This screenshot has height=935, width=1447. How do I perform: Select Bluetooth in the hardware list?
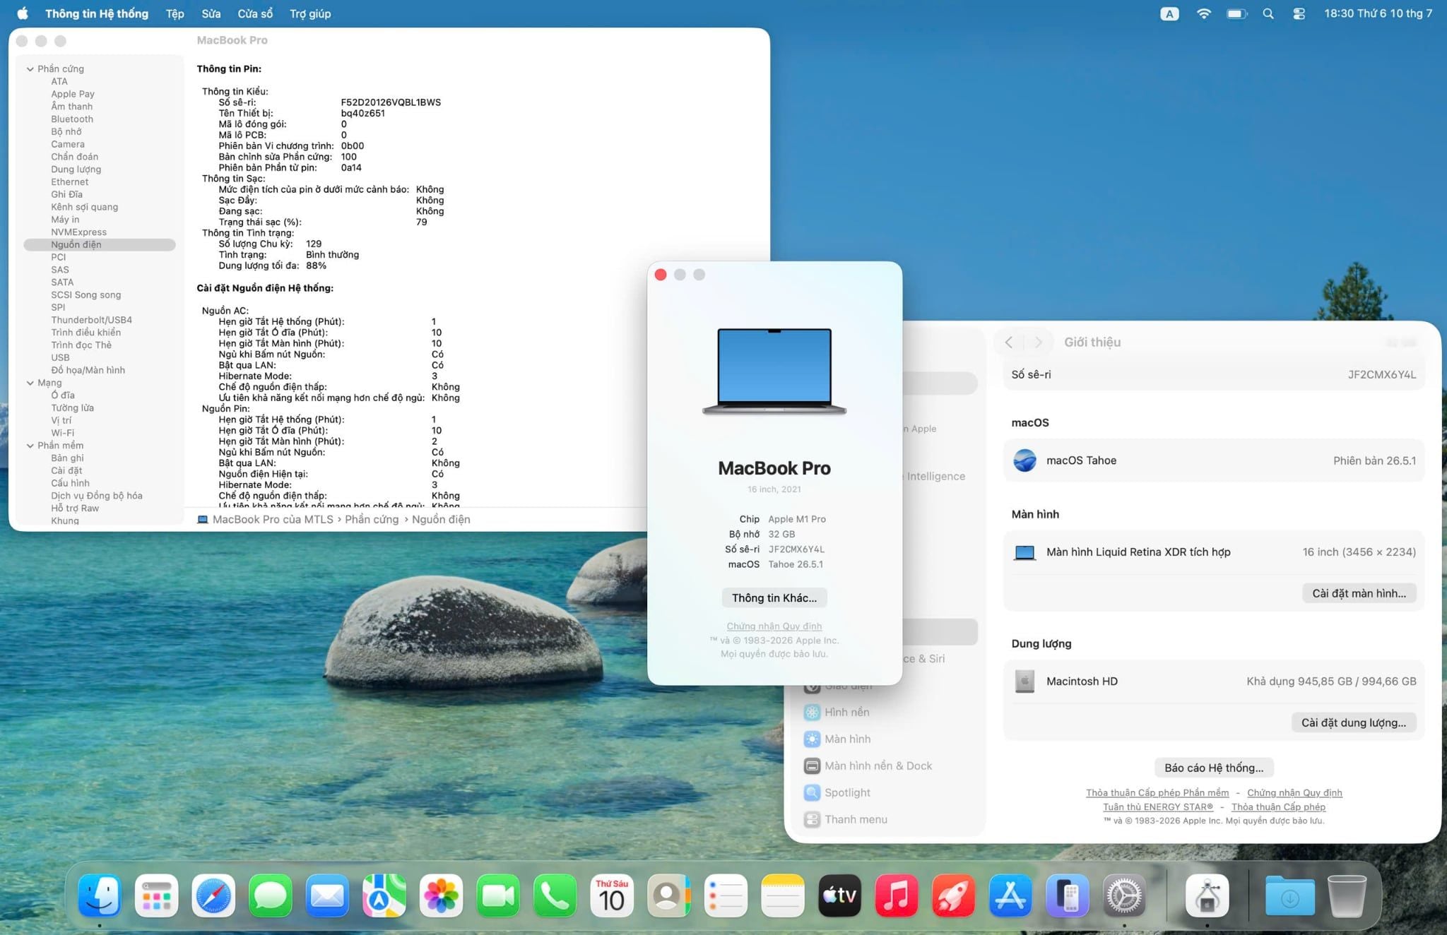point(72,119)
